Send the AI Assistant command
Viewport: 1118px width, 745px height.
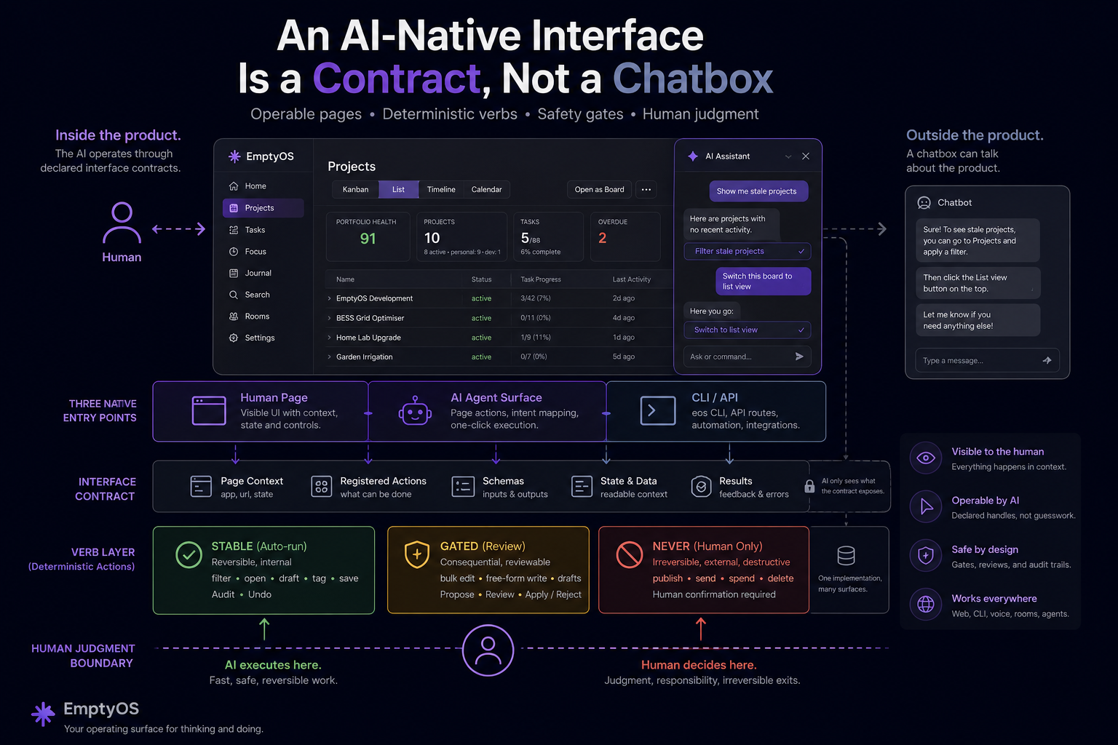click(x=799, y=356)
